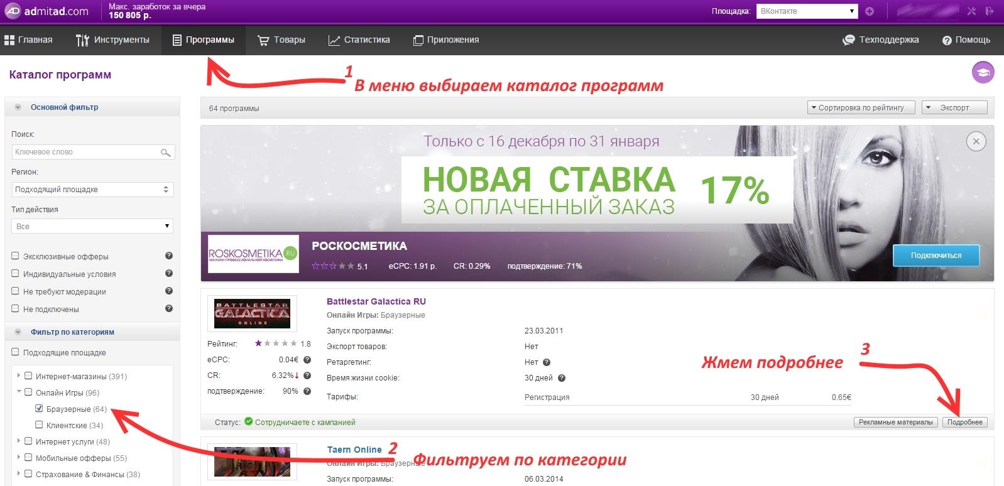This screenshot has width=1004, height=486.
Task: Click the add platform plus icon
Action: tap(870, 11)
